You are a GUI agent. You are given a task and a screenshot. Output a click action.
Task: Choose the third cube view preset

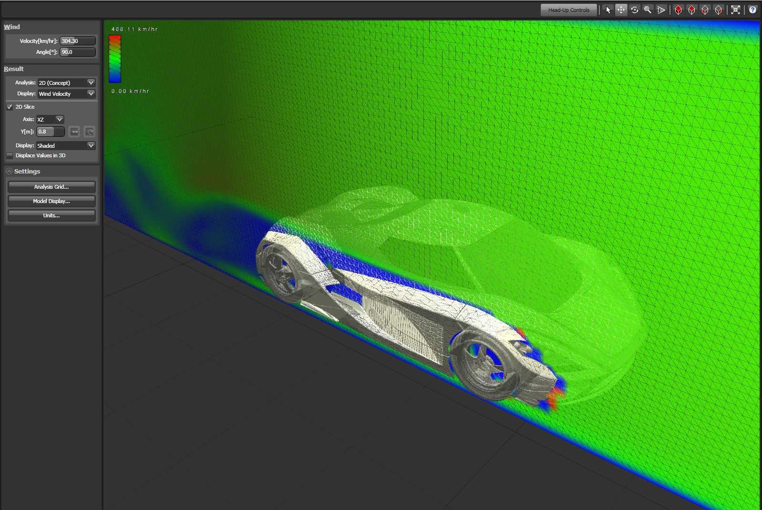pyautogui.click(x=705, y=10)
